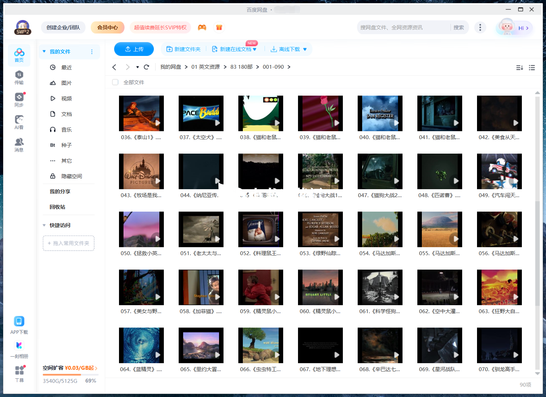
Task: Select 视频 category in left menu
Action: pyautogui.click(x=66, y=98)
